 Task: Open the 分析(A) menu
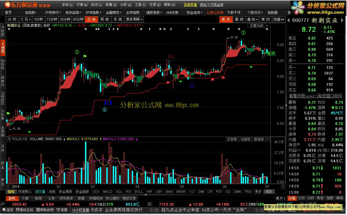(x=126, y=5)
